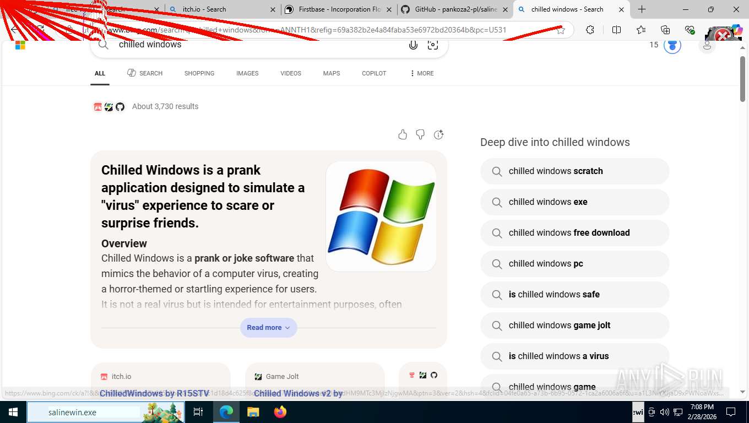Click the taskbar clock showing 7:08 PM

tap(702, 412)
